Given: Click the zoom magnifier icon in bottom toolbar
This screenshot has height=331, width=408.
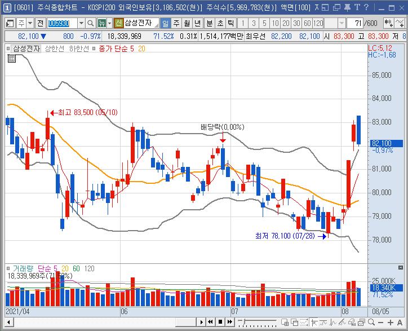Looking at the screenshot, I should pos(371,323).
